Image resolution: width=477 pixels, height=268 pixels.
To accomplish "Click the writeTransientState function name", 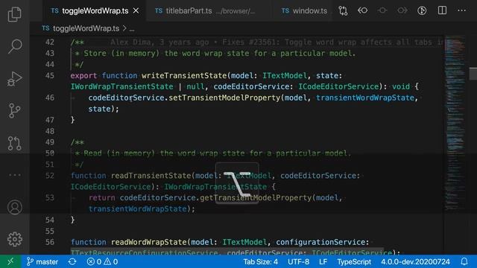I will tap(184, 75).
